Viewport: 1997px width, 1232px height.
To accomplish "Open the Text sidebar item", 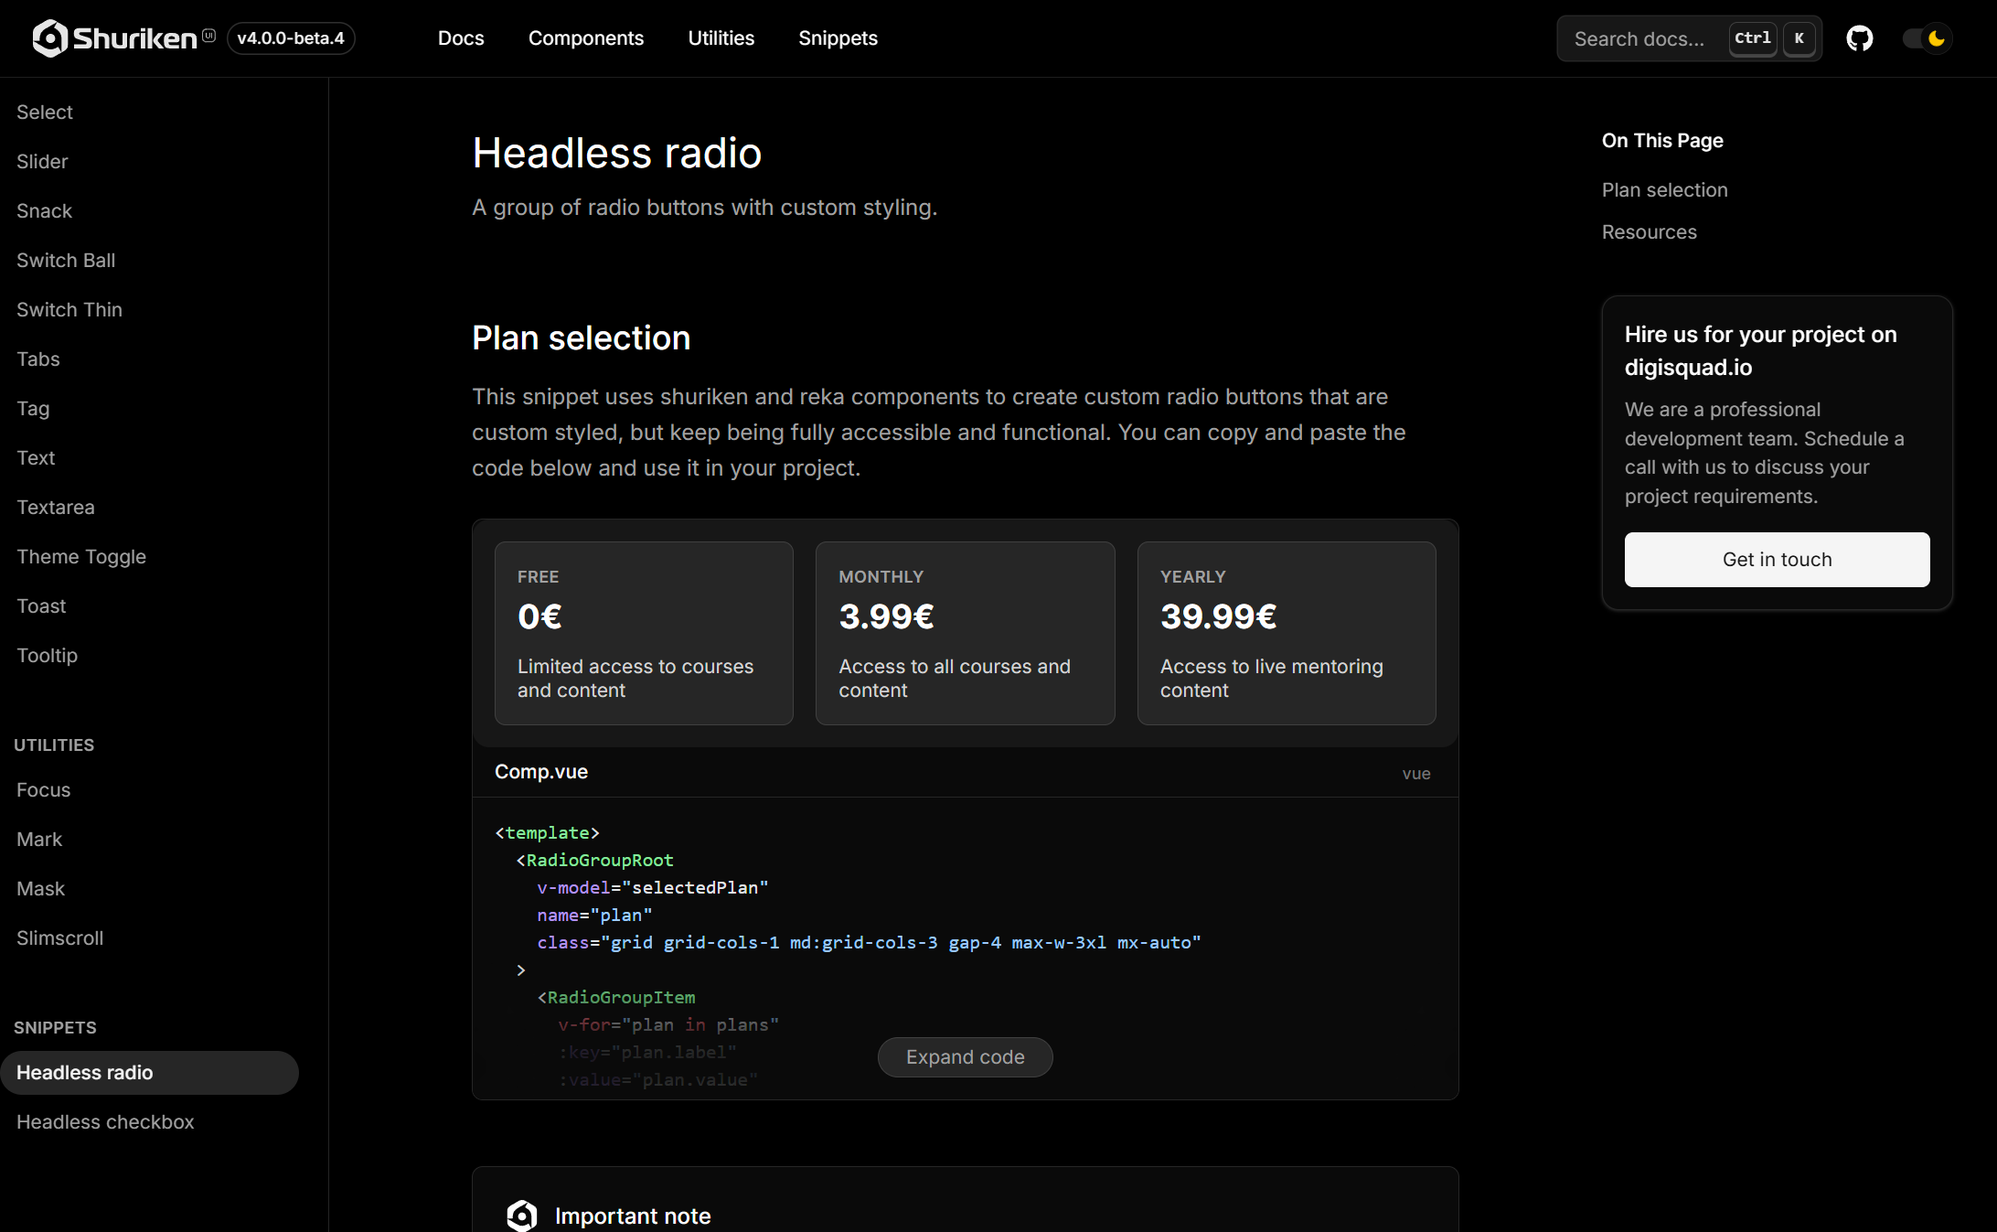I will pyautogui.click(x=36, y=457).
